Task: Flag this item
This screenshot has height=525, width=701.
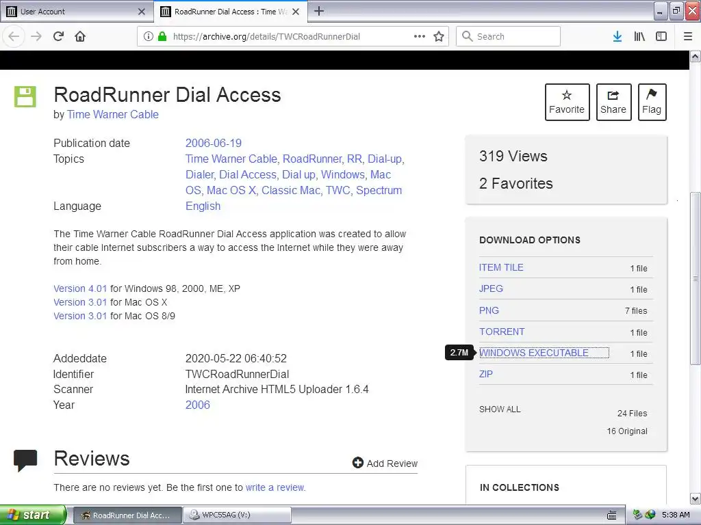Action: pyautogui.click(x=652, y=103)
